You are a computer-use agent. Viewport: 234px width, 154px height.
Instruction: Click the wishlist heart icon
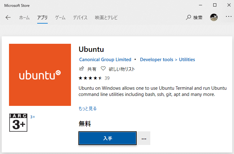coord(103,69)
